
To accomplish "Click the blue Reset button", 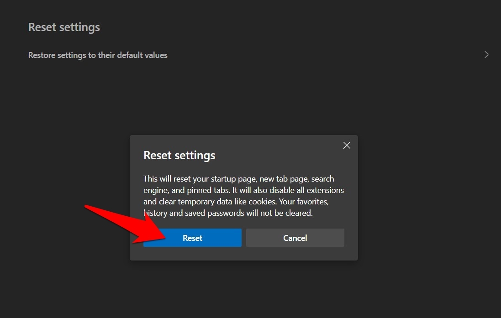I will tap(192, 238).
